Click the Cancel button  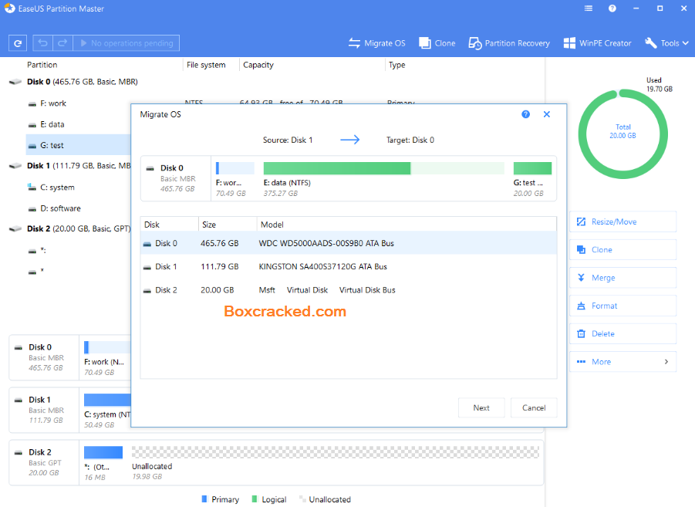534,407
